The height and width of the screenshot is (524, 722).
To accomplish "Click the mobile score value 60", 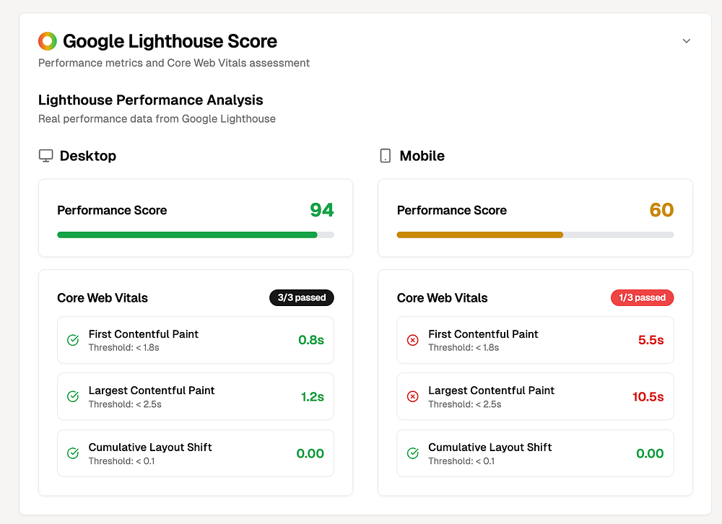I will [661, 210].
